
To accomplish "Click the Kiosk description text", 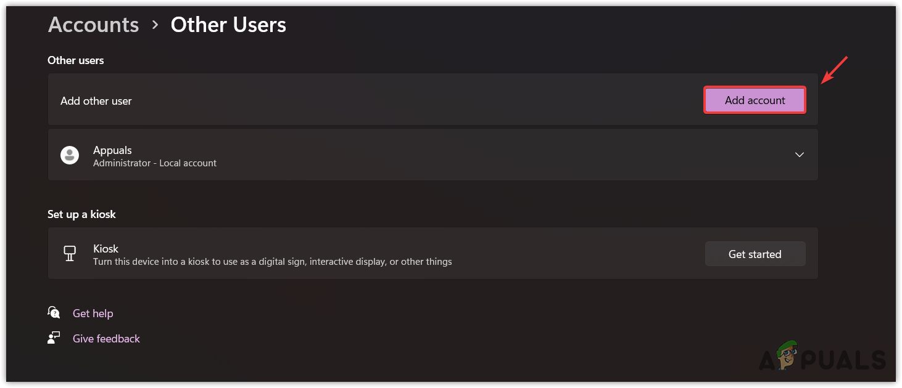I will [272, 262].
